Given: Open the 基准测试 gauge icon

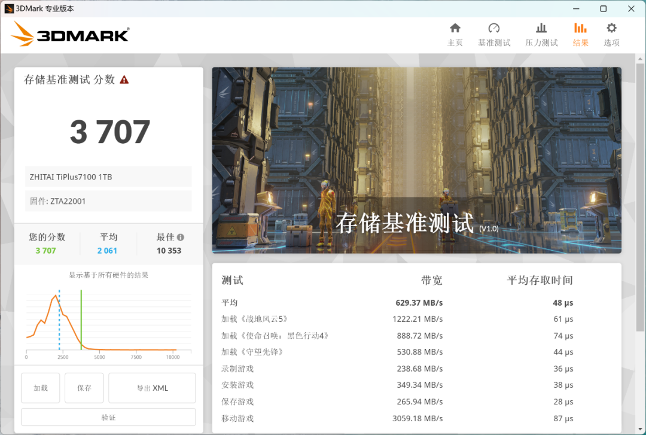Looking at the screenshot, I should coord(494,28).
